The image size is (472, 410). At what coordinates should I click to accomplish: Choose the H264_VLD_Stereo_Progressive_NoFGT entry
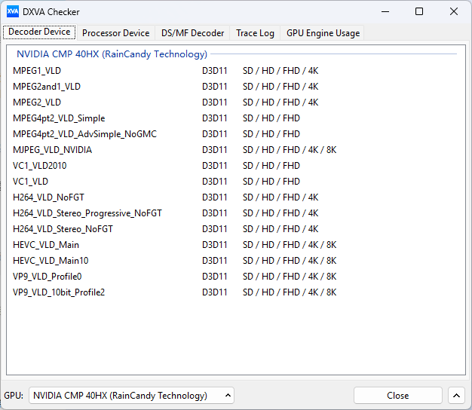(x=87, y=213)
